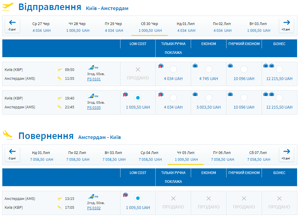The width and height of the screenshot is (300, 217).
Task: Click the baggage icon for PS 0101 Економ fare
Action: [195, 66]
